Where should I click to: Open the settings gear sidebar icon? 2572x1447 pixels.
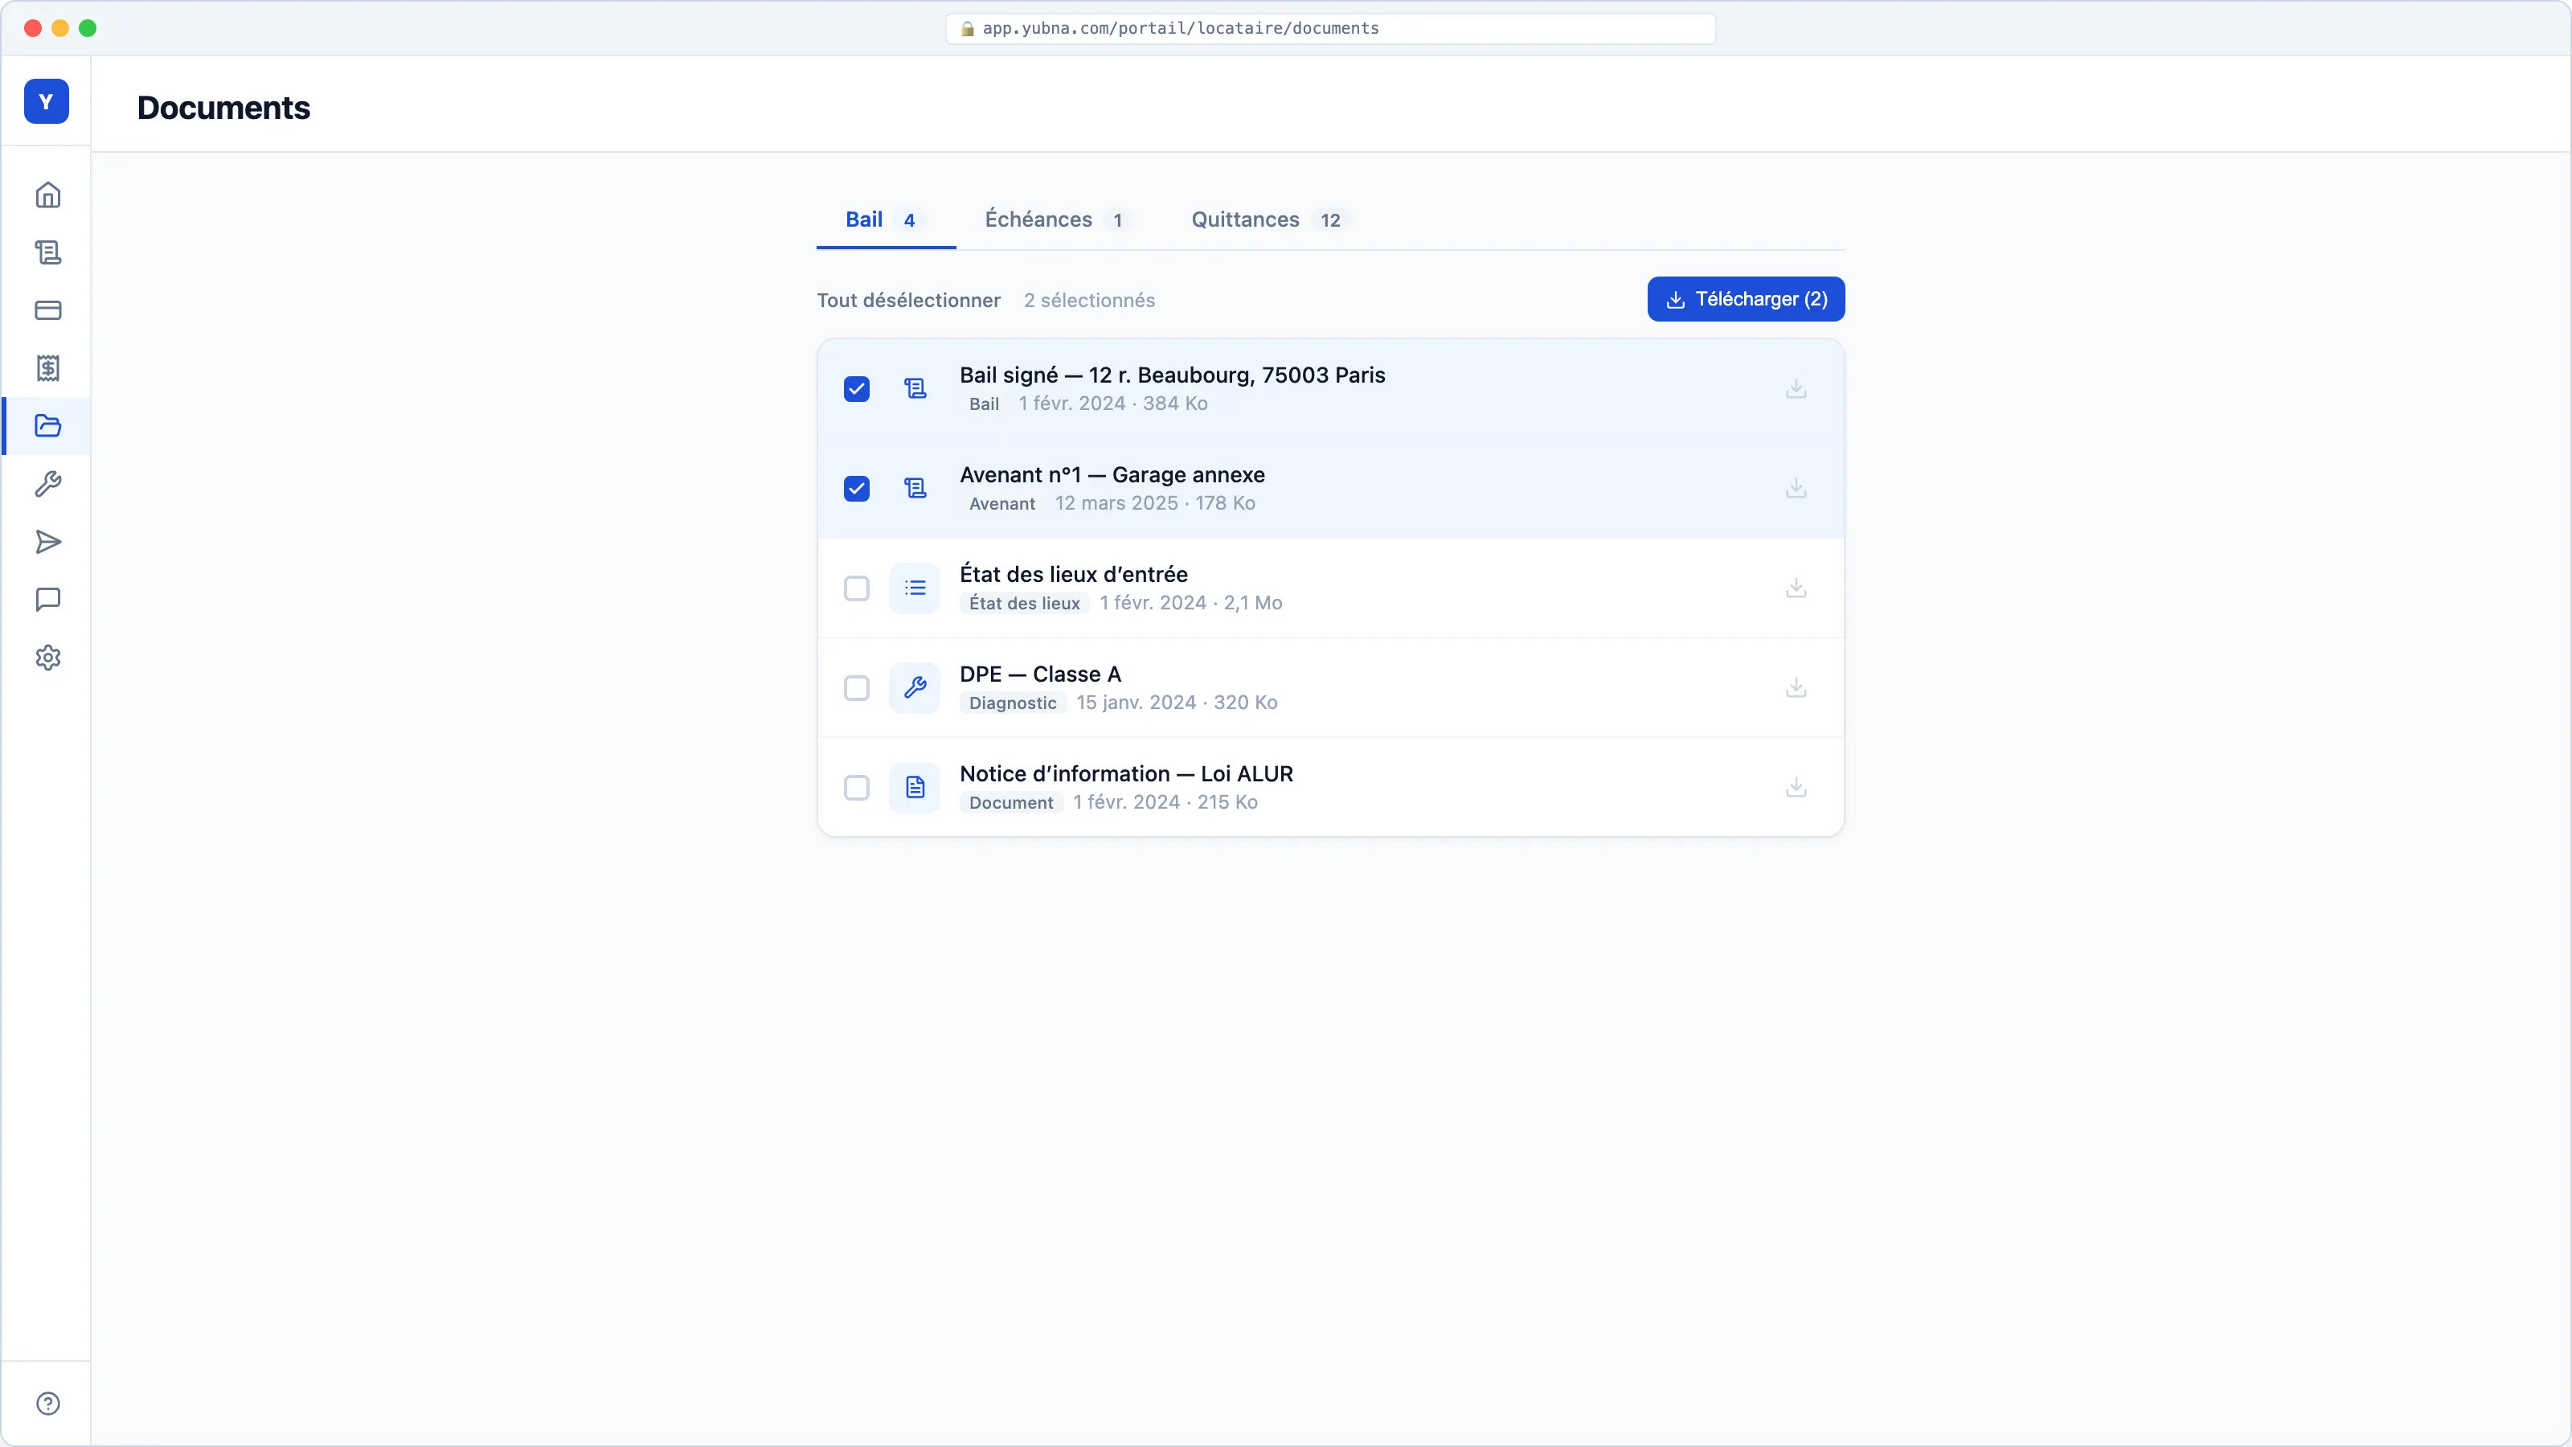coord(48,657)
